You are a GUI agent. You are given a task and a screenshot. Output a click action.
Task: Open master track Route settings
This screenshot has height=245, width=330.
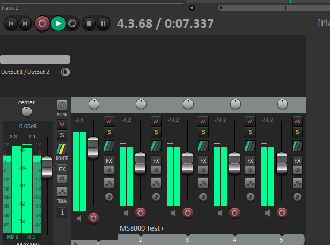tap(62, 149)
